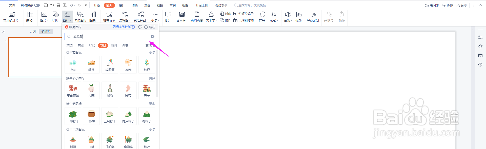Click the 未同步 sync status button
486x149 pixels.
[x=432, y=5]
